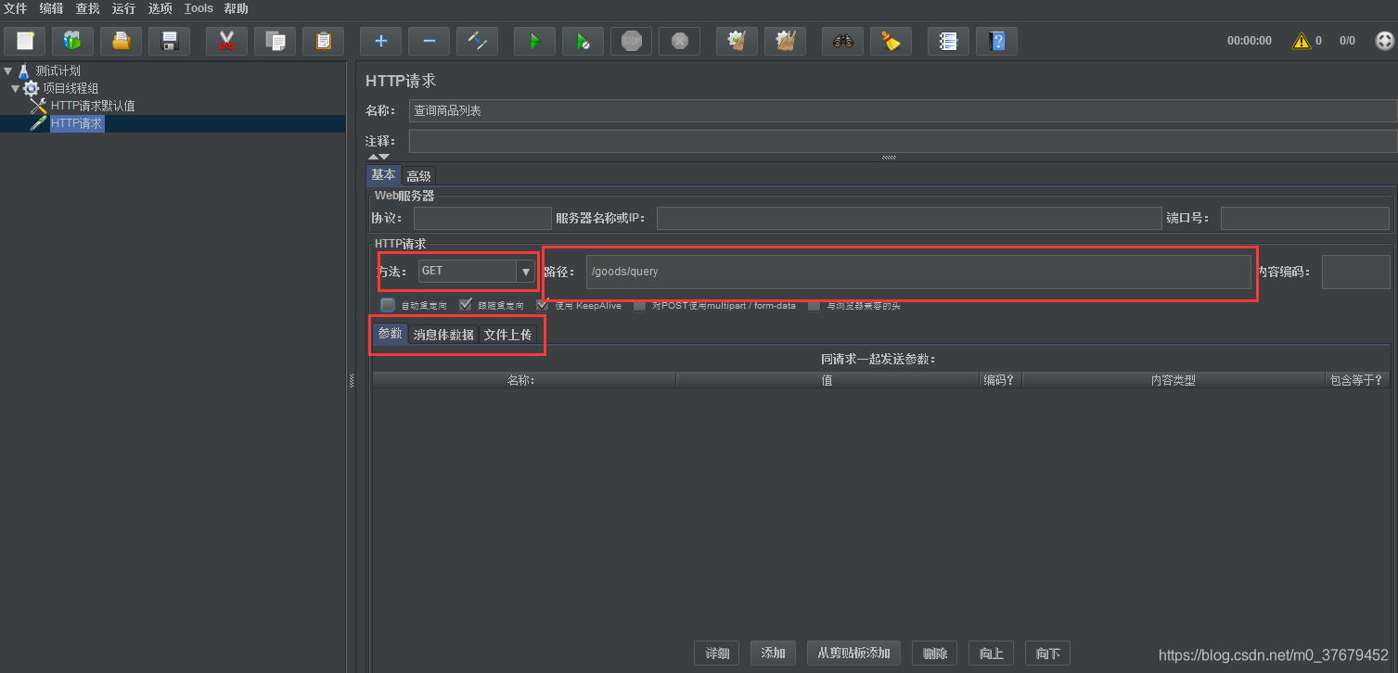Open the 运行 menu

[x=123, y=8]
